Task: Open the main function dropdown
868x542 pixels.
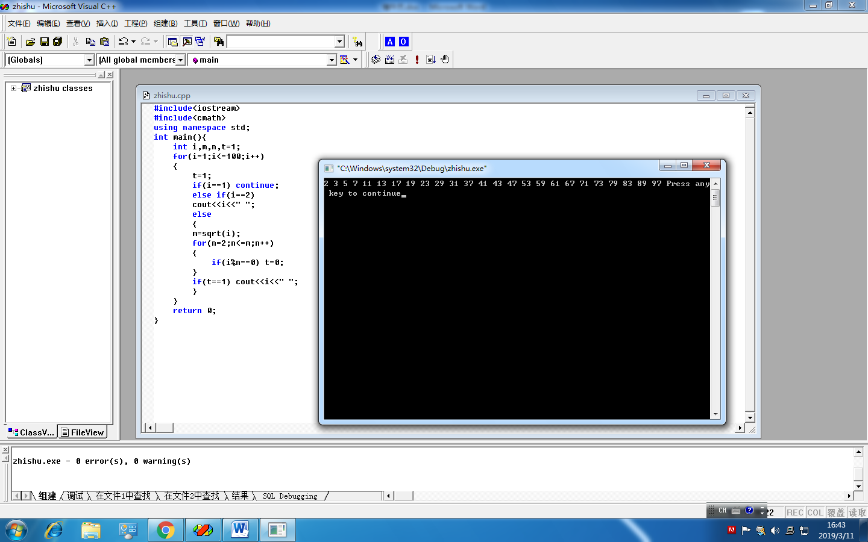Action: coord(331,60)
